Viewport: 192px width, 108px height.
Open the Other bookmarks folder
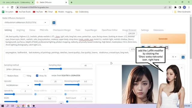click(182, 12)
